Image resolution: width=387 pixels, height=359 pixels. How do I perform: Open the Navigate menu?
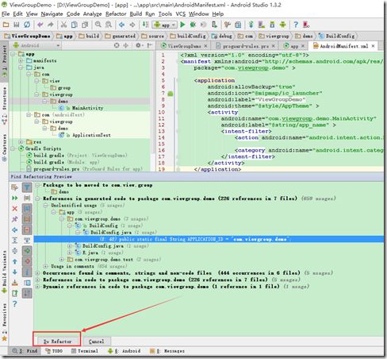click(52, 14)
